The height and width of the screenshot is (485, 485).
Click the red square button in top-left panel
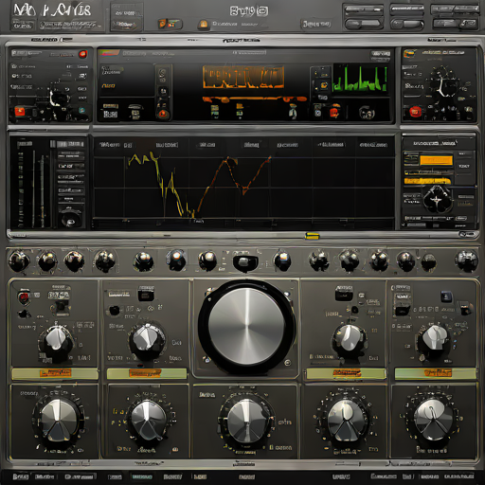20,112
